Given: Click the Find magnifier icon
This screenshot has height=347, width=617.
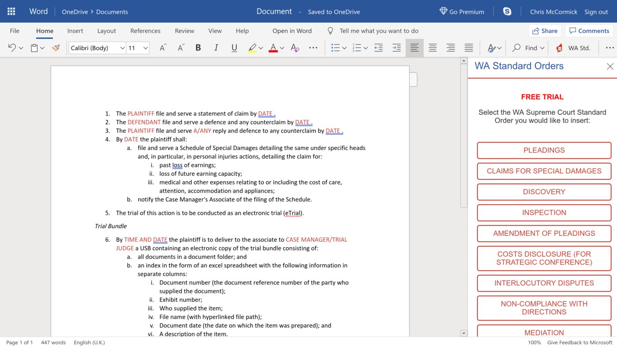Looking at the screenshot, I should tap(517, 48).
